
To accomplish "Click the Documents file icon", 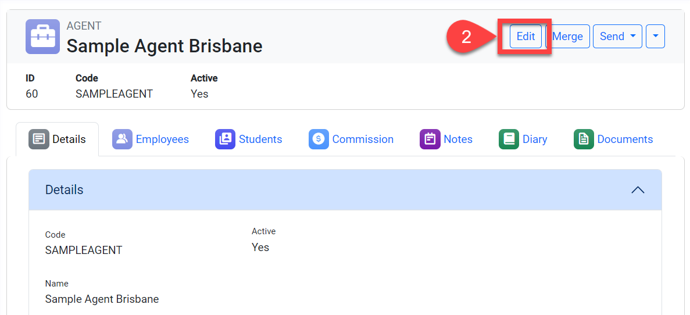I will pyautogui.click(x=584, y=139).
